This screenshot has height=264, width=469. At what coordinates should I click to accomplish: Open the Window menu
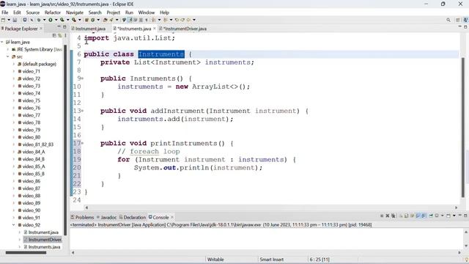click(147, 12)
